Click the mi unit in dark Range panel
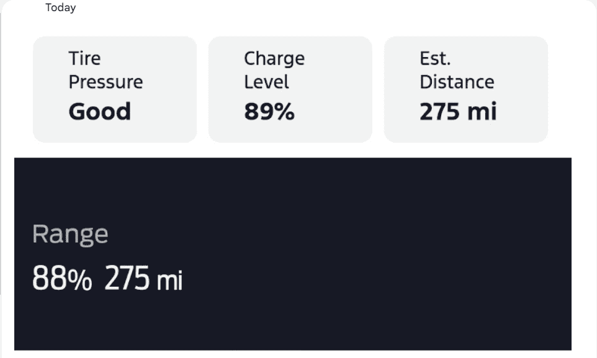Image resolution: width=597 pixels, height=358 pixels. [169, 281]
